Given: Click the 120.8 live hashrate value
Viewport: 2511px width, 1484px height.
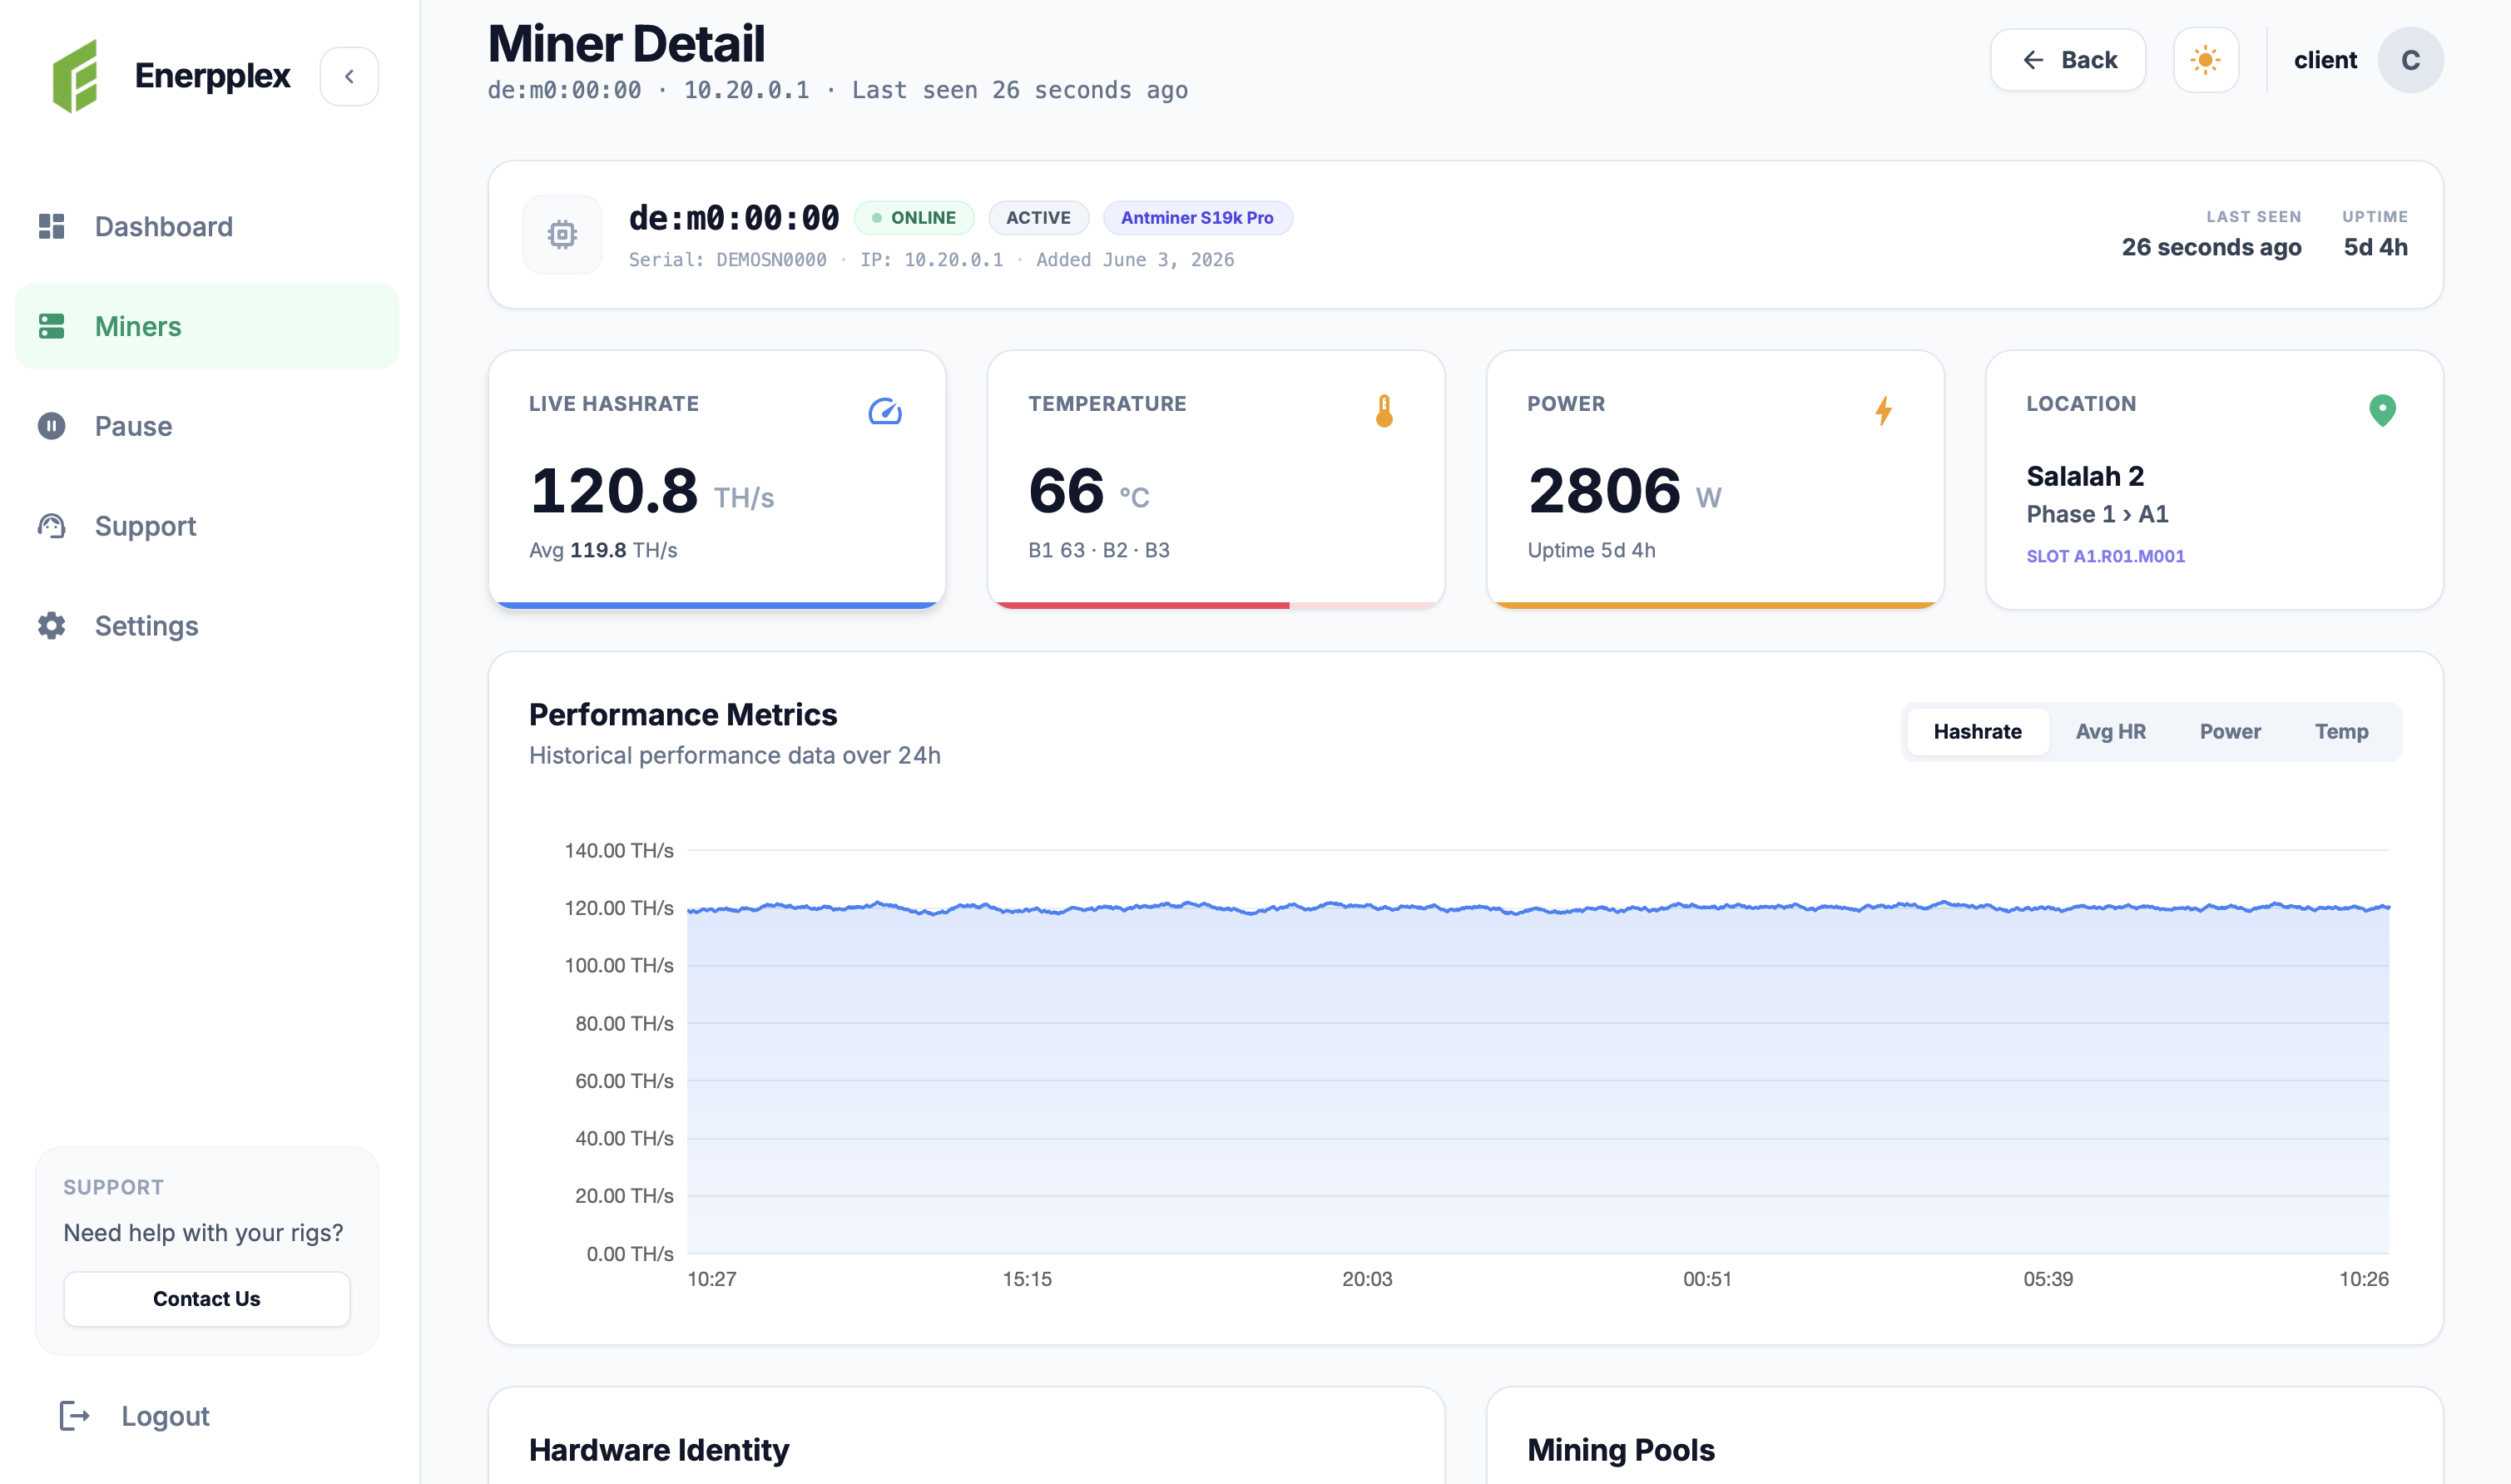Looking at the screenshot, I should point(614,491).
